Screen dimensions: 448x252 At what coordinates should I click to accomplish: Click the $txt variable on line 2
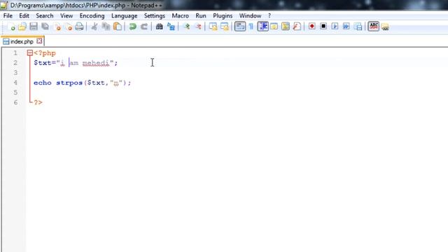tap(43, 63)
